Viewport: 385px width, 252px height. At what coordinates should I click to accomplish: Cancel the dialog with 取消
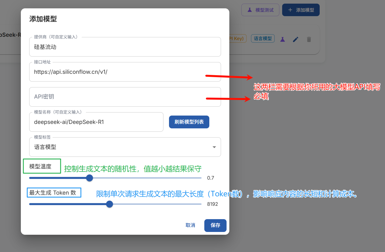click(190, 225)
